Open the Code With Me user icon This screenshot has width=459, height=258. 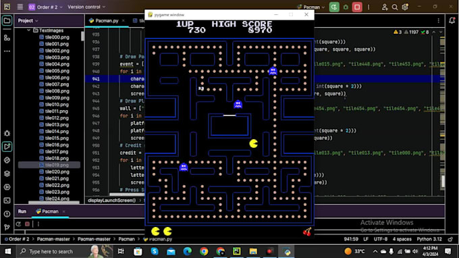(385, 7)
